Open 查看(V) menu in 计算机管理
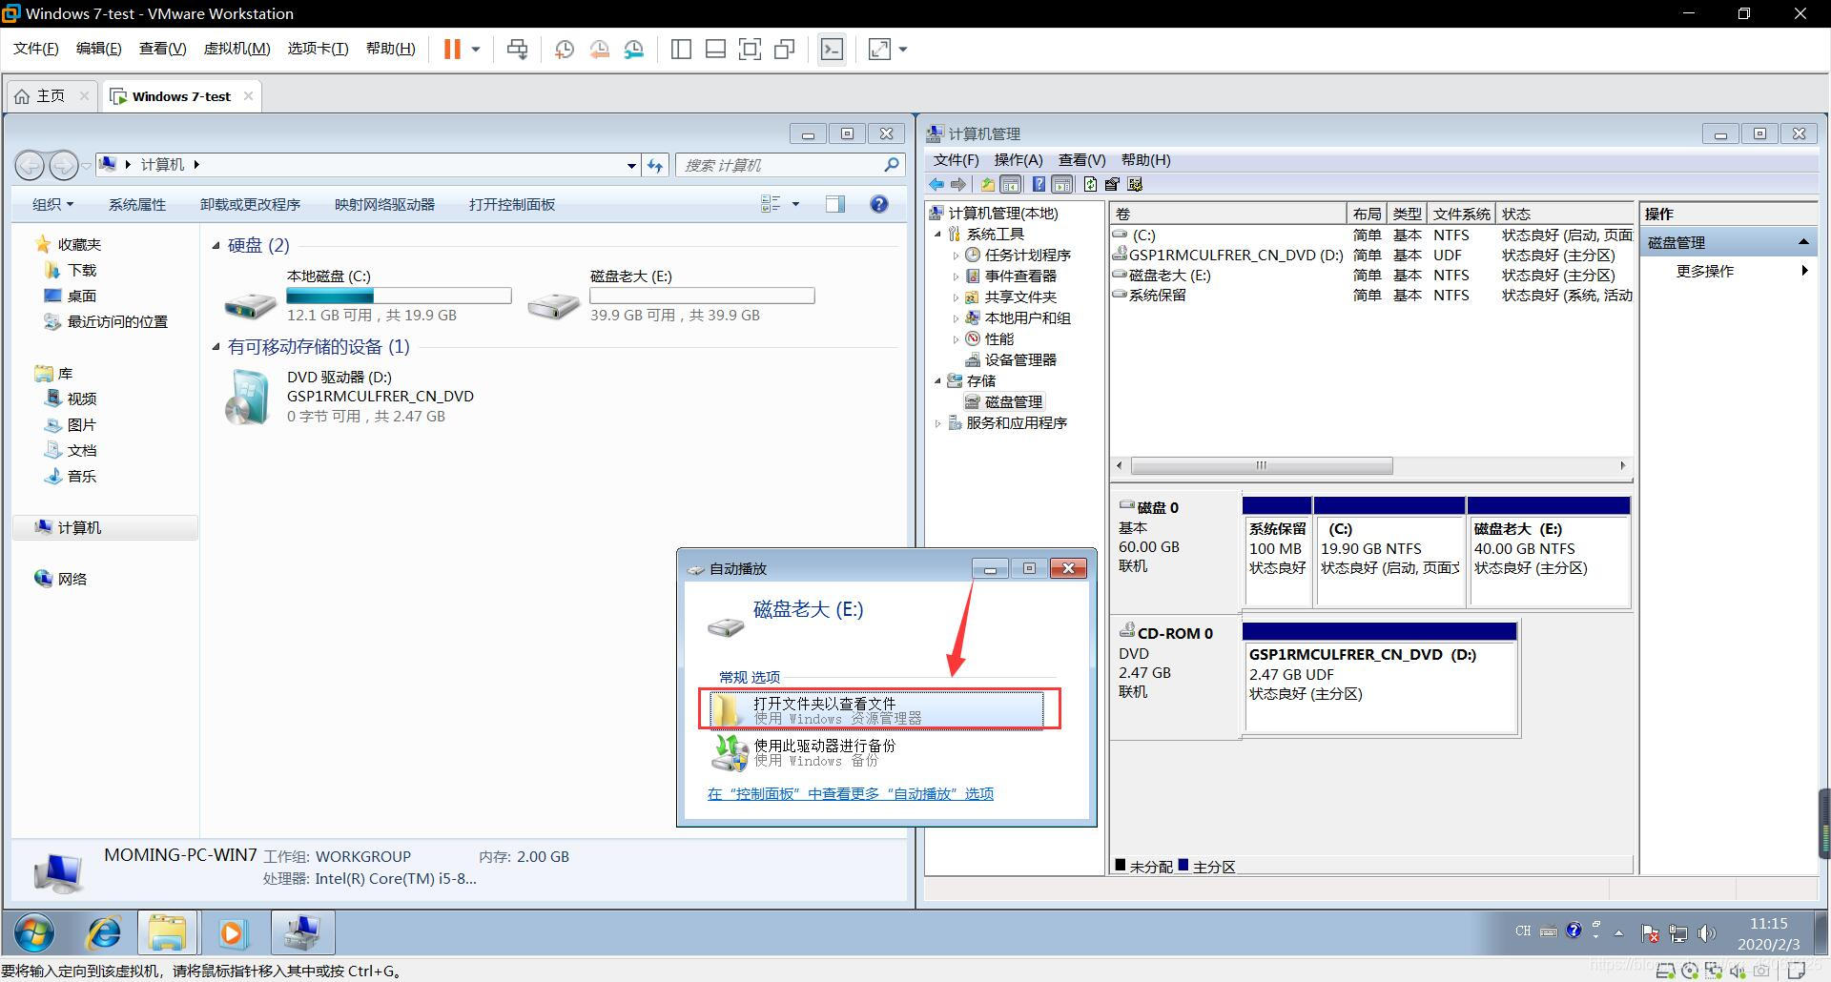 [1081, 160]
